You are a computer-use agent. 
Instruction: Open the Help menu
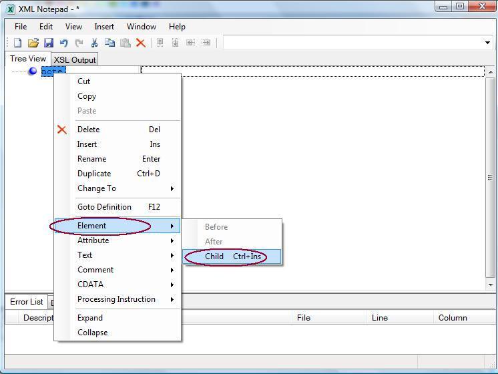[x=177, y=27]
